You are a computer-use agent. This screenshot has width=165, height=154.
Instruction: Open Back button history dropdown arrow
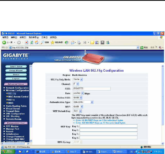click(14, 42)
